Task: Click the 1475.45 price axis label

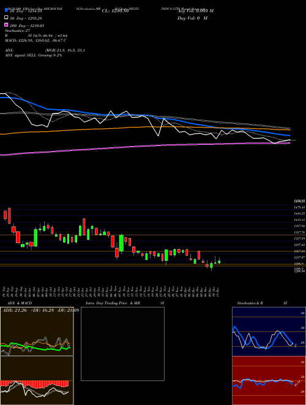Action: (299, 207)
